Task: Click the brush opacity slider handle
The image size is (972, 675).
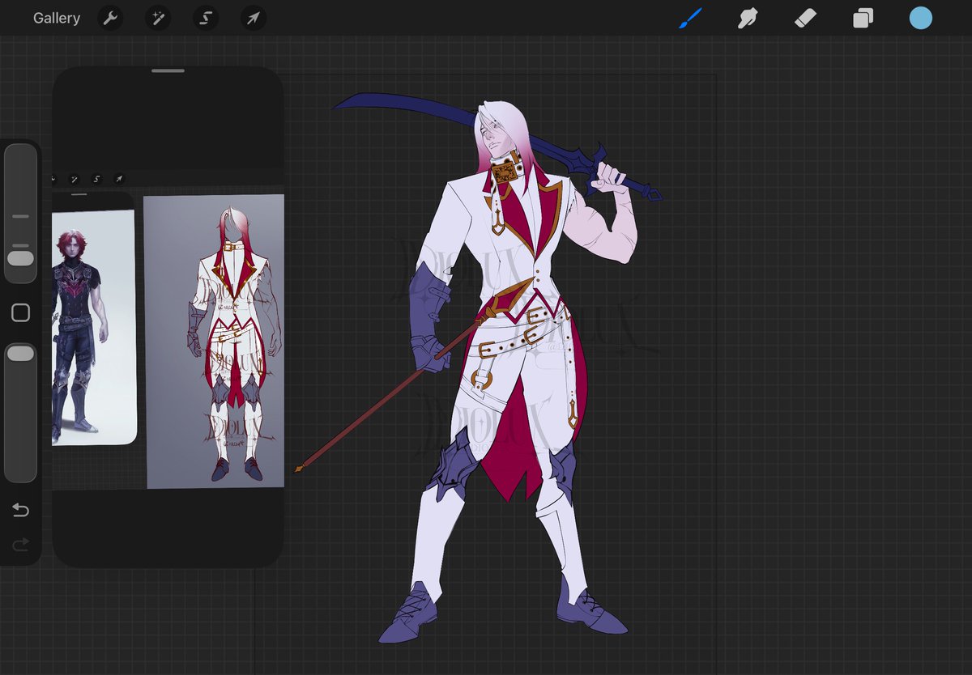Action: tap(20, 354)
